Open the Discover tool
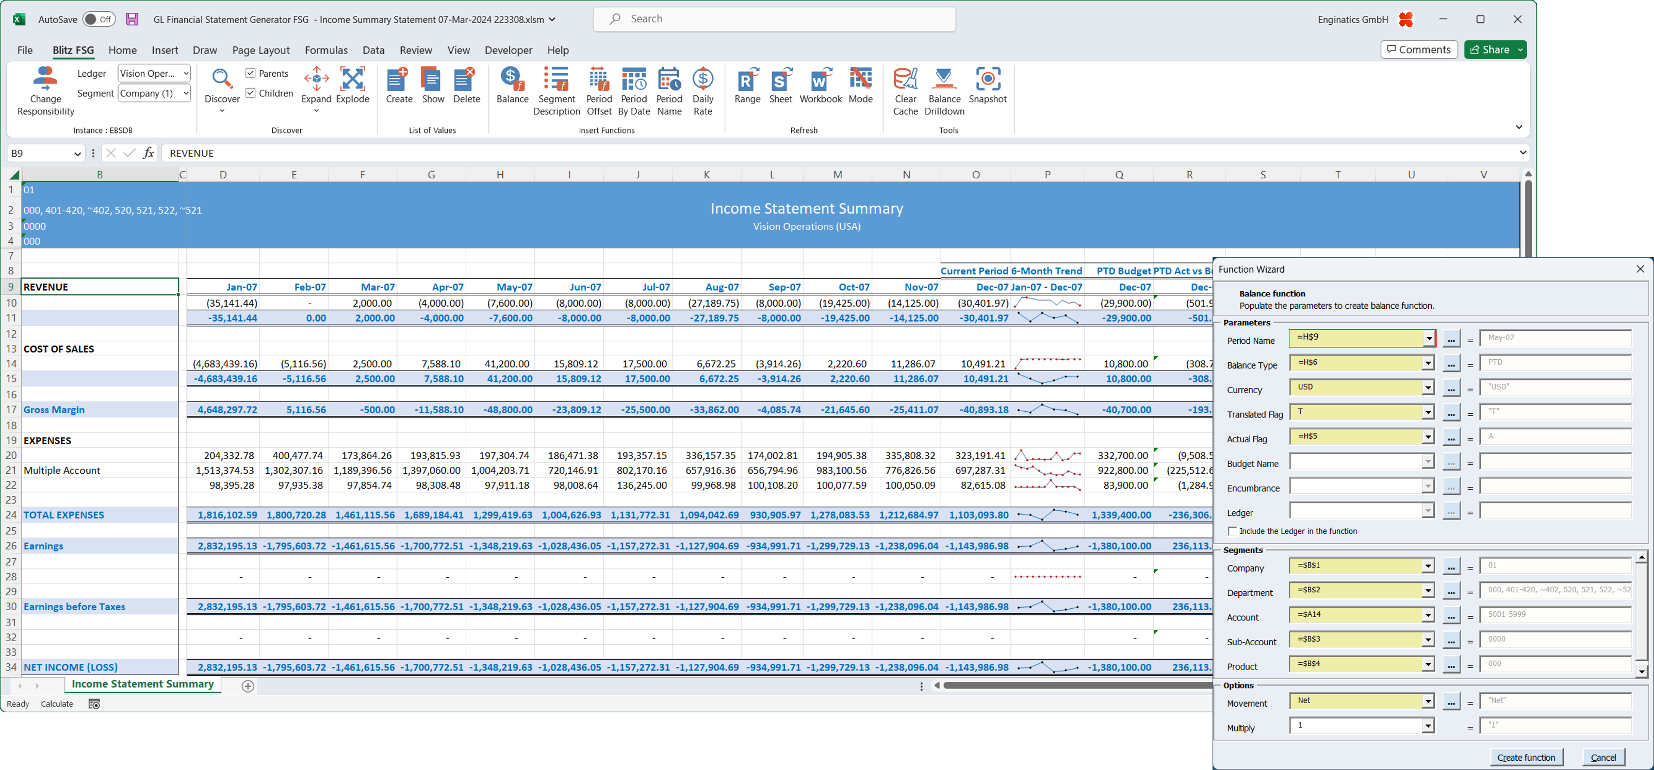This screenshot has width=1654, height=770. (x=222, y=89)
